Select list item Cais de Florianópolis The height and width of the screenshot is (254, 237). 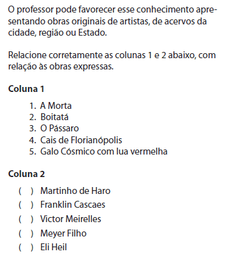[x=75, y=140]
